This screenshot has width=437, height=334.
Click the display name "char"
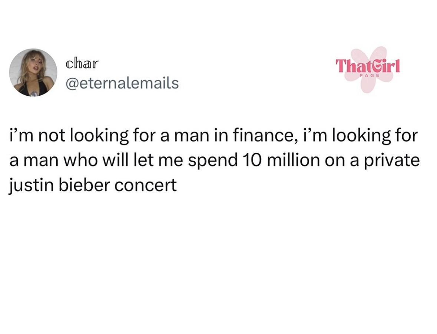(x=82, y=63)
